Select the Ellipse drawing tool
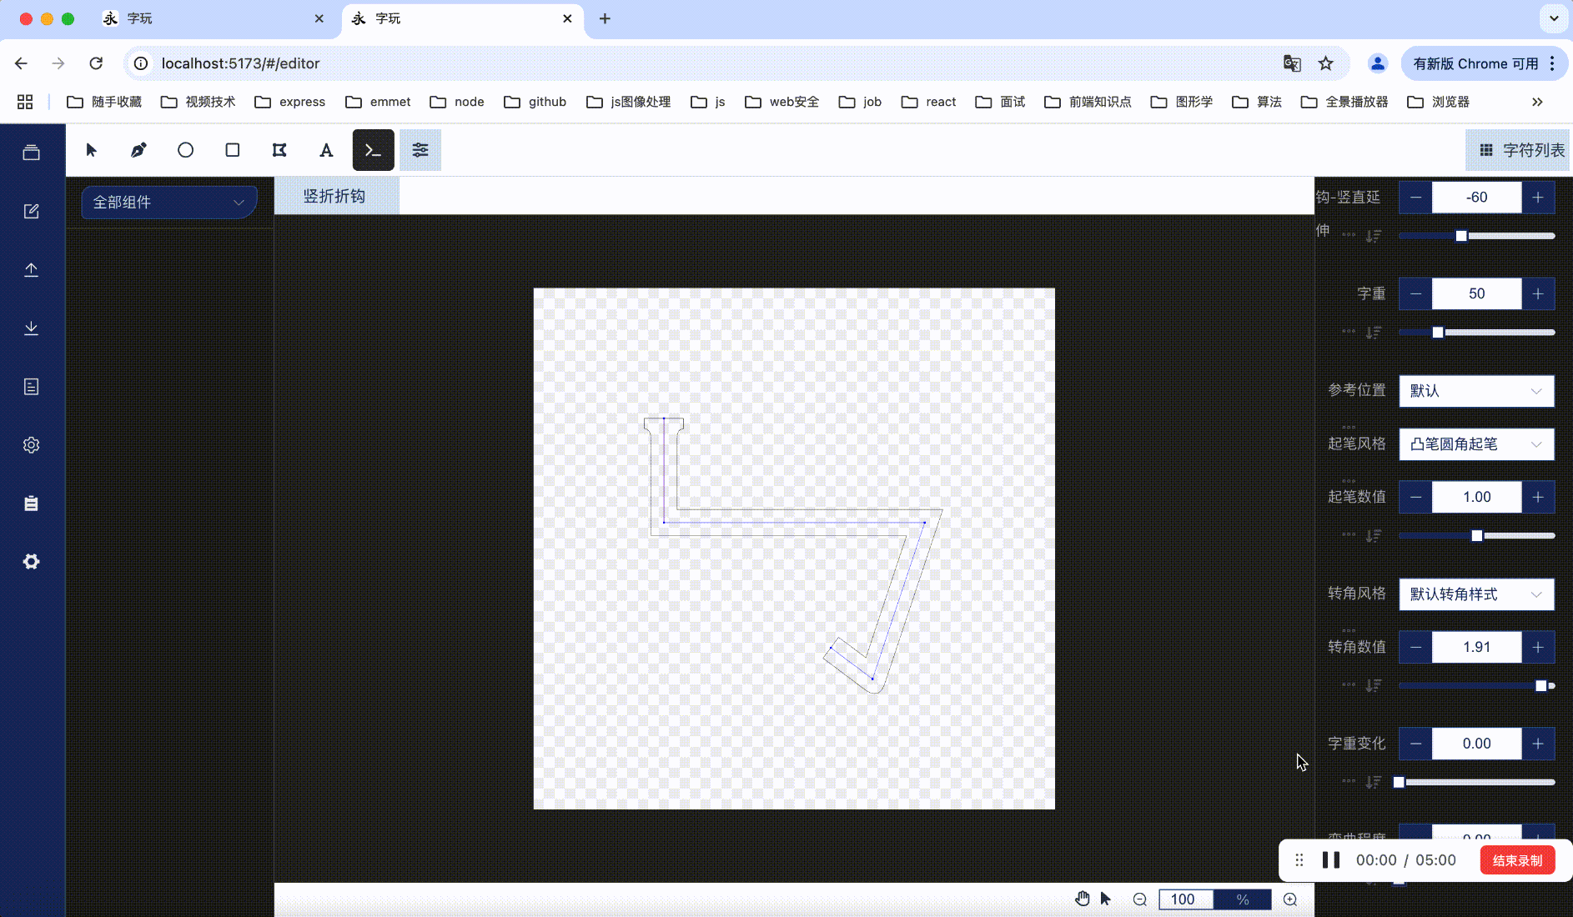The height and width of the screenshot is (917, 1573). click(185, 150)
